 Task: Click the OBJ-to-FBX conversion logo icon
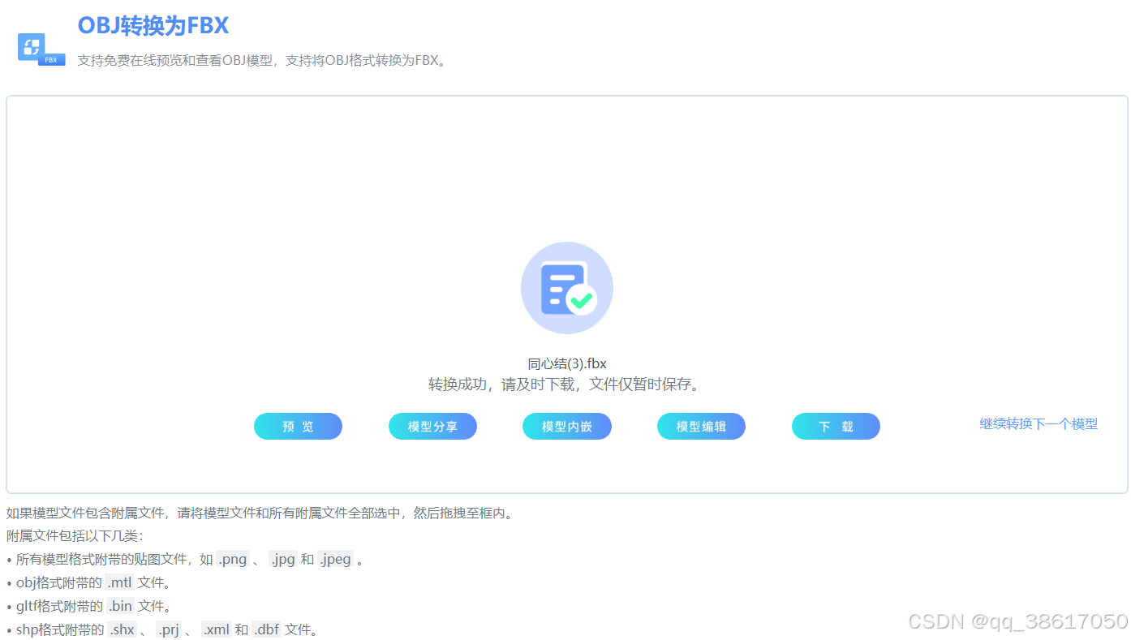pyautogui.click(x=34, y=46)
